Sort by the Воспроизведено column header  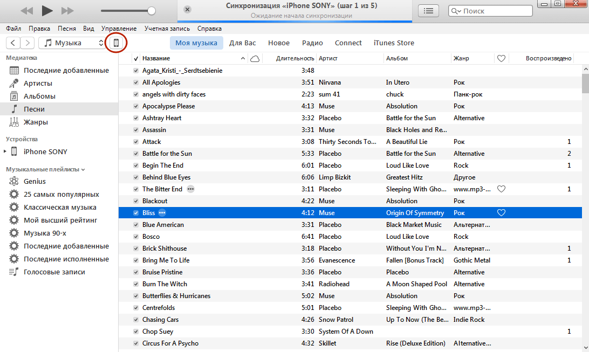tap(541, 58)
